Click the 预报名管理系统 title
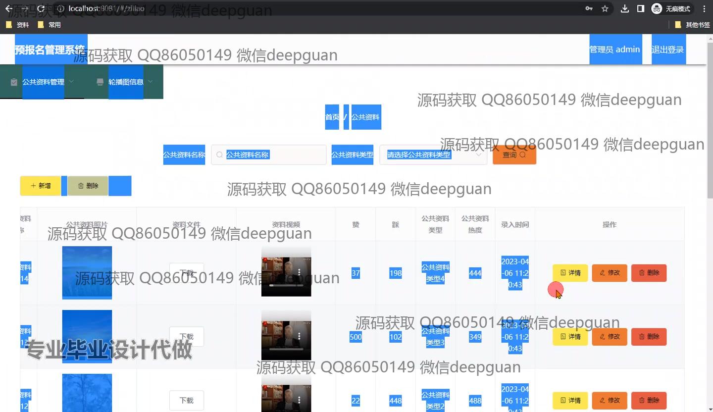The height and width of the screenshot is (412, 713). 51,49
